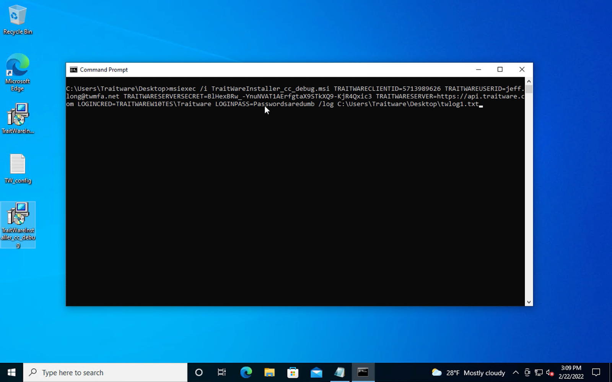Click the taskbar search box
The height and width of the screenshot is (382, 612).
105,372
